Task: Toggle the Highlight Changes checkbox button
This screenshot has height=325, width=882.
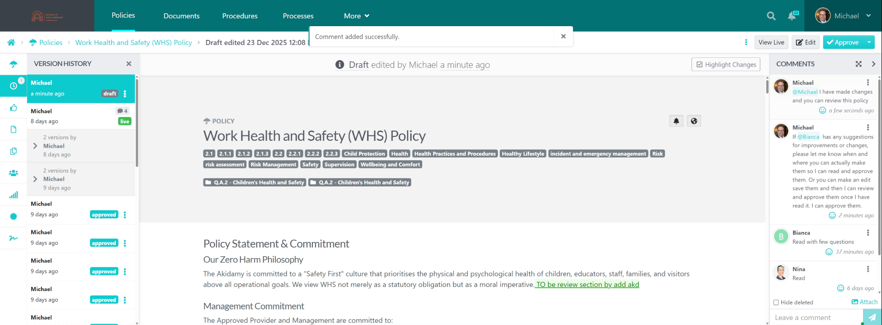Action: coord(726,65)
